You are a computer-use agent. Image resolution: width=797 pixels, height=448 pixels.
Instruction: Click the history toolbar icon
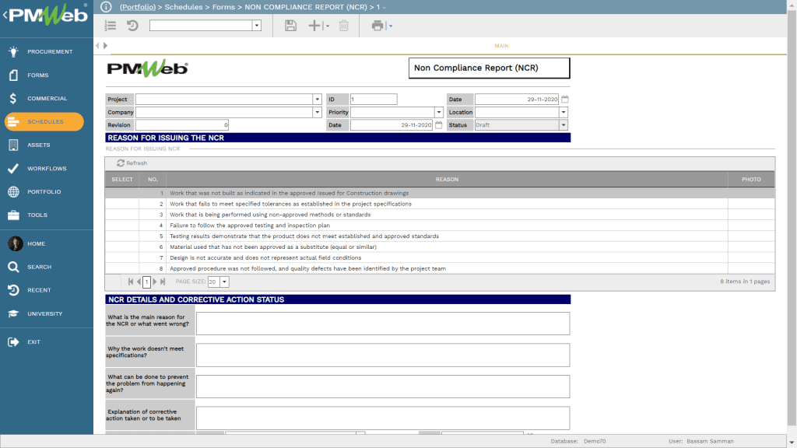[x=132, y=26]
